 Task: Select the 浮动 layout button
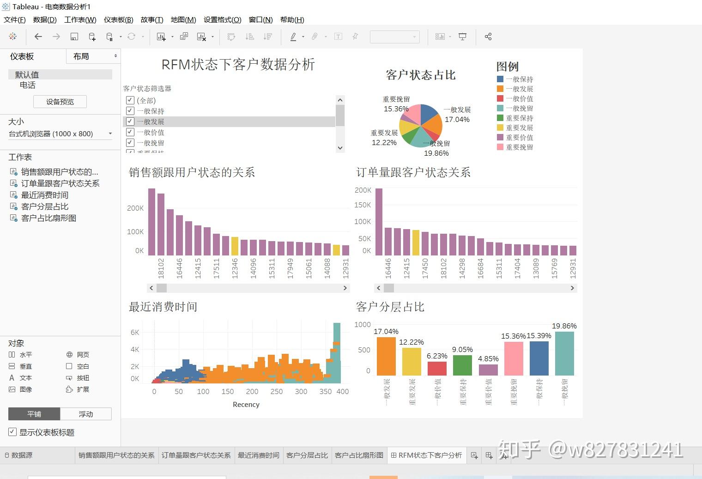pyautogui.click(x=86, y=414)
